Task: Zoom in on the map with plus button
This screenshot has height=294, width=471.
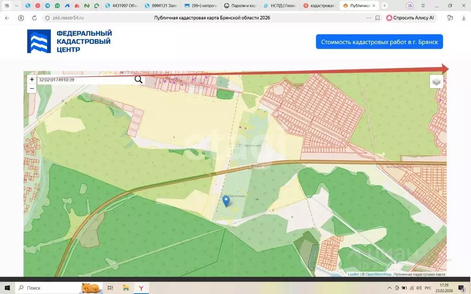Action: coord(32,79)
